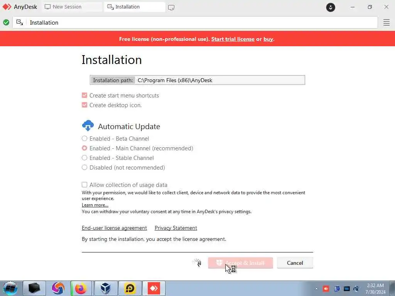Click the installation icon in the address bar
The height and width of the screenshot is (296, 395).
tap(20, 22)
